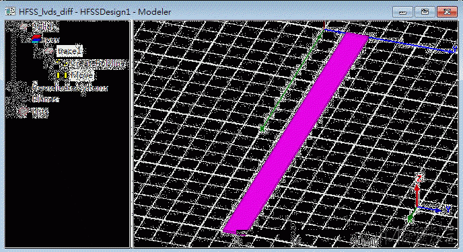Open the Coordinate Systems tree item
This screenshot has height=252, width=463.
(70, 87)
